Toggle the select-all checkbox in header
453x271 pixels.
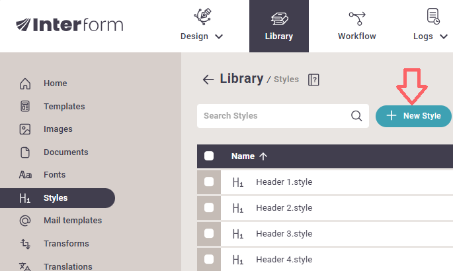click(209, 156)
